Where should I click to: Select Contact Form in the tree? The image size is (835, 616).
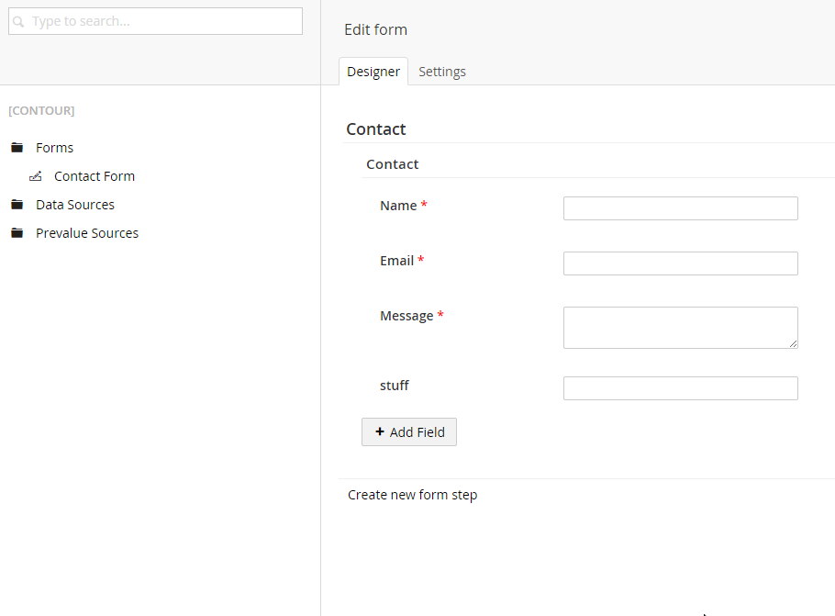pyautogui.click(x=95, y=176)
